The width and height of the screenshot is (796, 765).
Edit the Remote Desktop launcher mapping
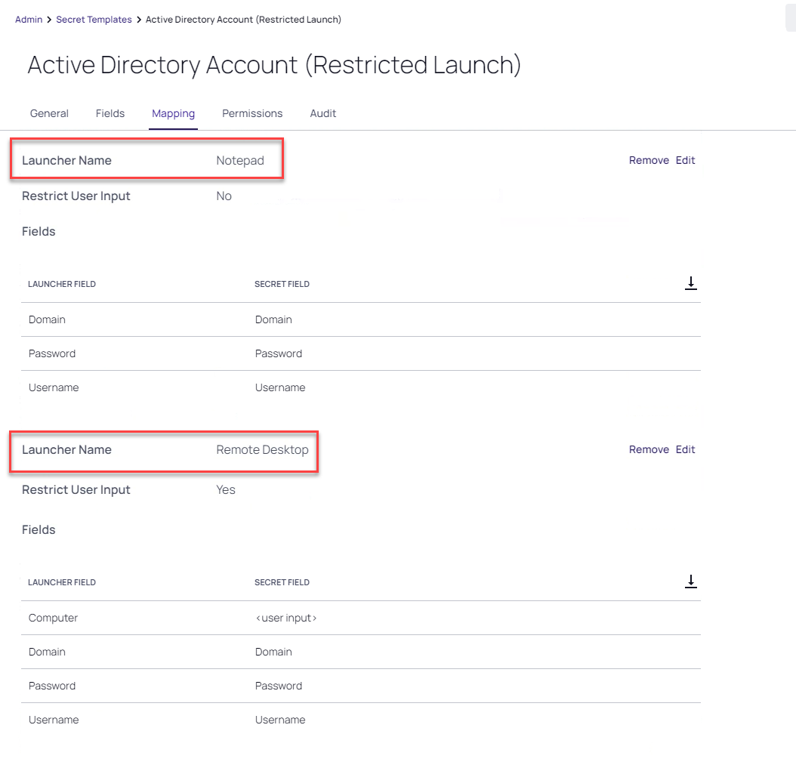tap(685, 450)
